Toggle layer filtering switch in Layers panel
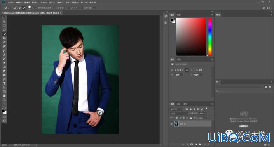Screen dimensions: 274x147 (x=206, y=109)
